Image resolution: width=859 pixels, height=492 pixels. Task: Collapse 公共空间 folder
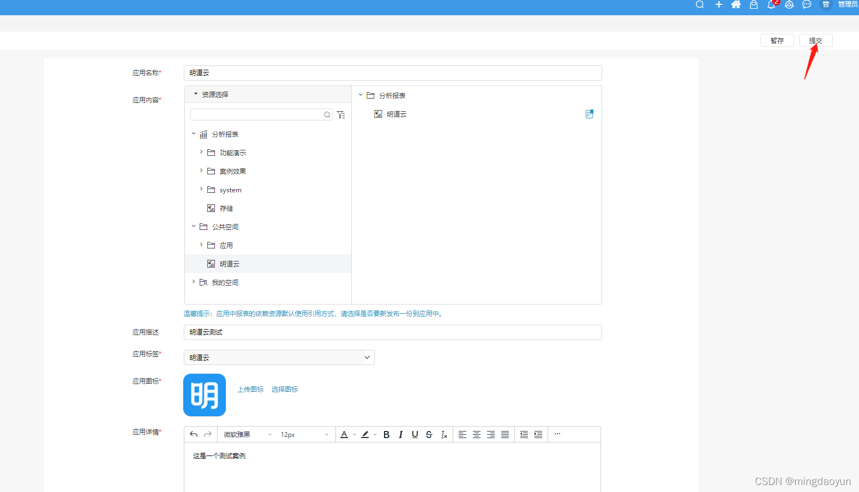pyautogui.click(x=194, y=226)
